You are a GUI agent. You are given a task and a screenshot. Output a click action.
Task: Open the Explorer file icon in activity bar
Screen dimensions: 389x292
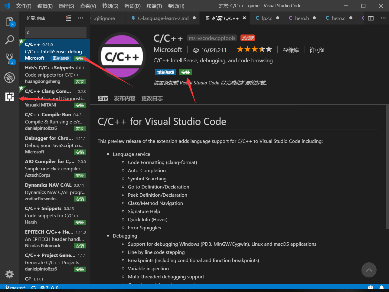(9, 21)
